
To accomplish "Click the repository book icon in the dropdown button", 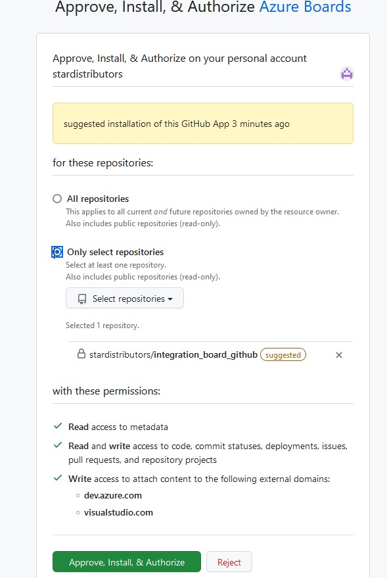I will [x=82, y=299].
